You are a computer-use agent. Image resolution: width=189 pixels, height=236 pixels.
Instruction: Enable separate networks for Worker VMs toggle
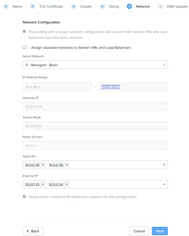coord(26,48)
